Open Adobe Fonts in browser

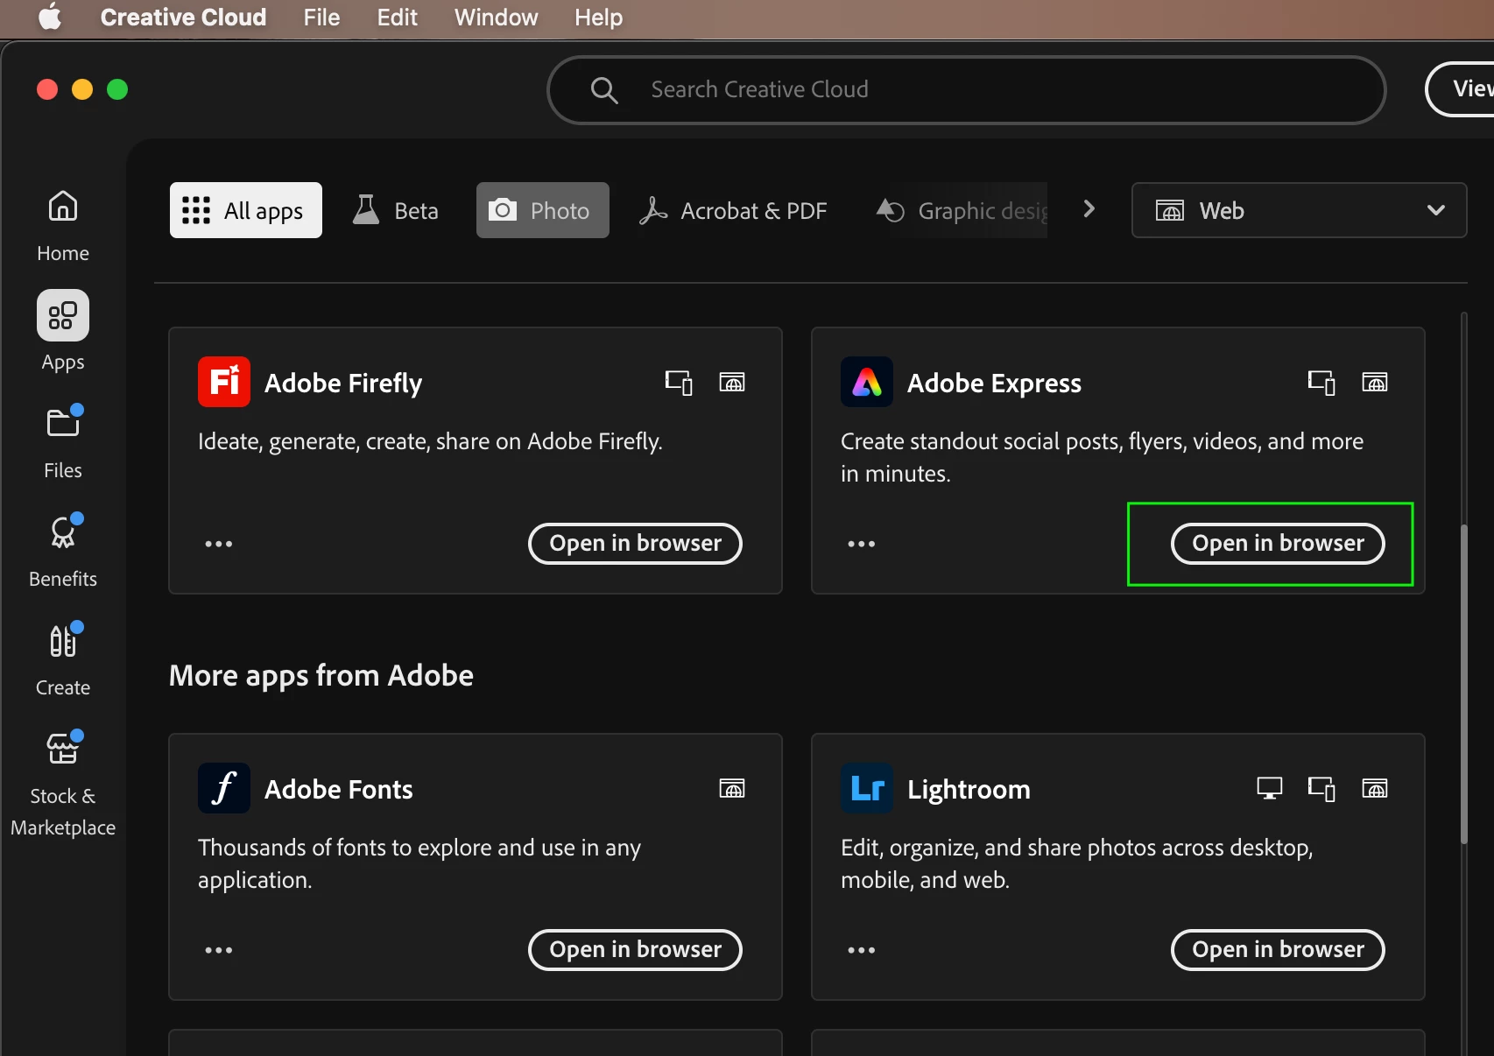click(x=635, y=950)
